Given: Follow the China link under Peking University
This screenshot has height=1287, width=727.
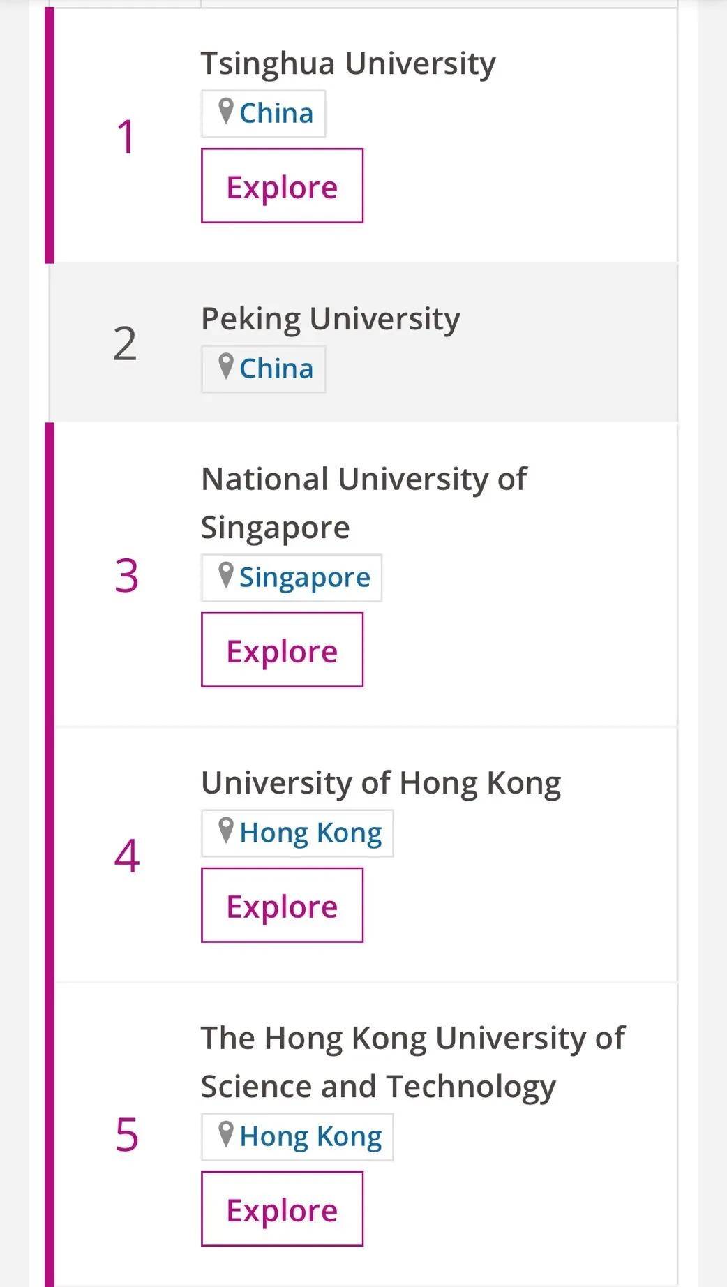Looking at the screenshot, I should coord(276,369).
